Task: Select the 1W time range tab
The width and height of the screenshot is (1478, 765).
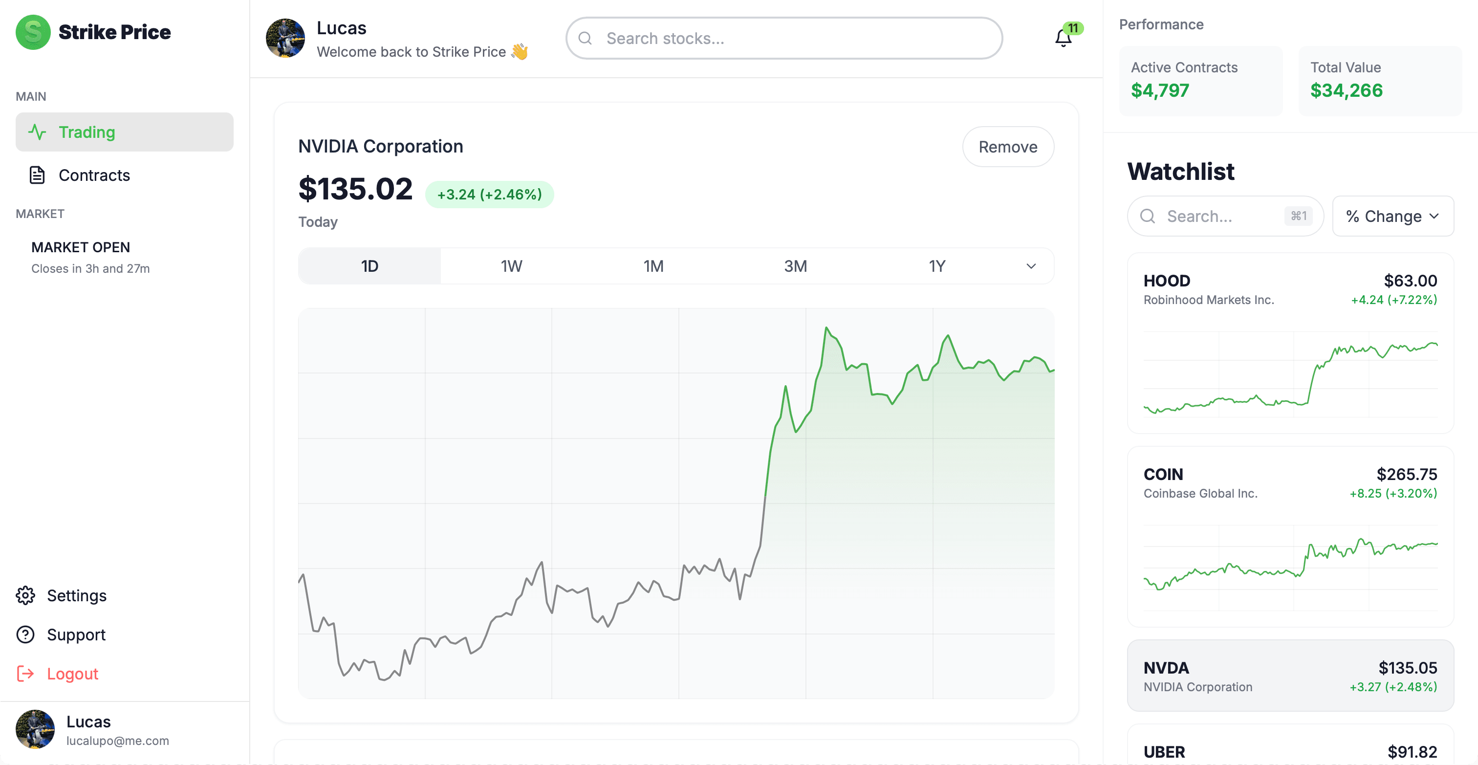Action: tap(511, 266)
